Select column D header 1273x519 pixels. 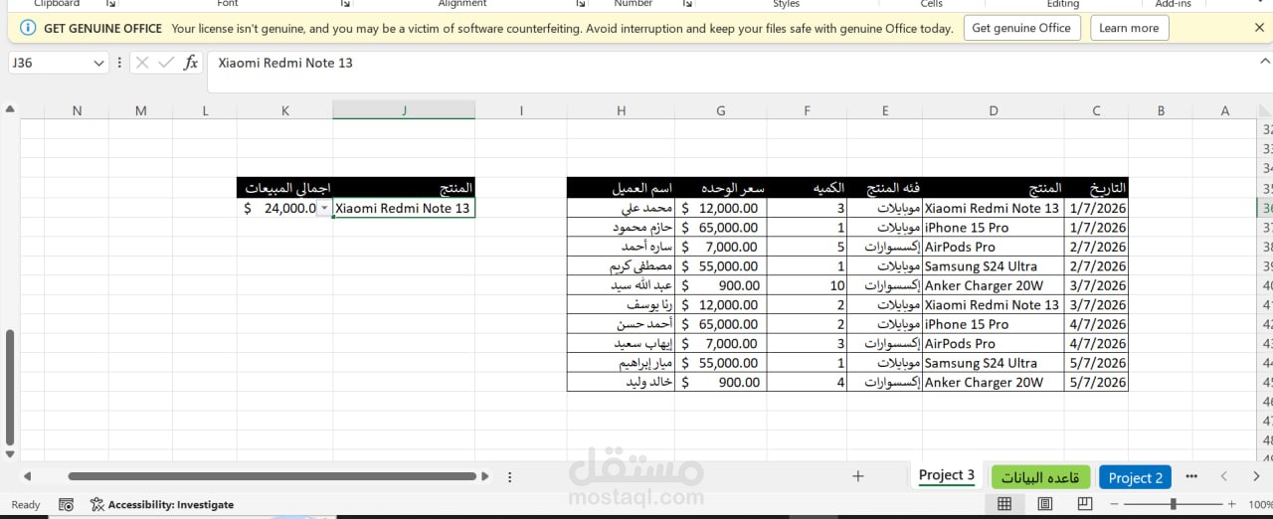click(994, 110)
